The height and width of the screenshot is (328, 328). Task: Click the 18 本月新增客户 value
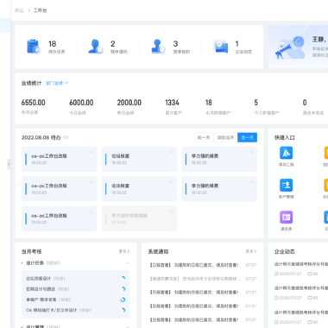point(209,103)
